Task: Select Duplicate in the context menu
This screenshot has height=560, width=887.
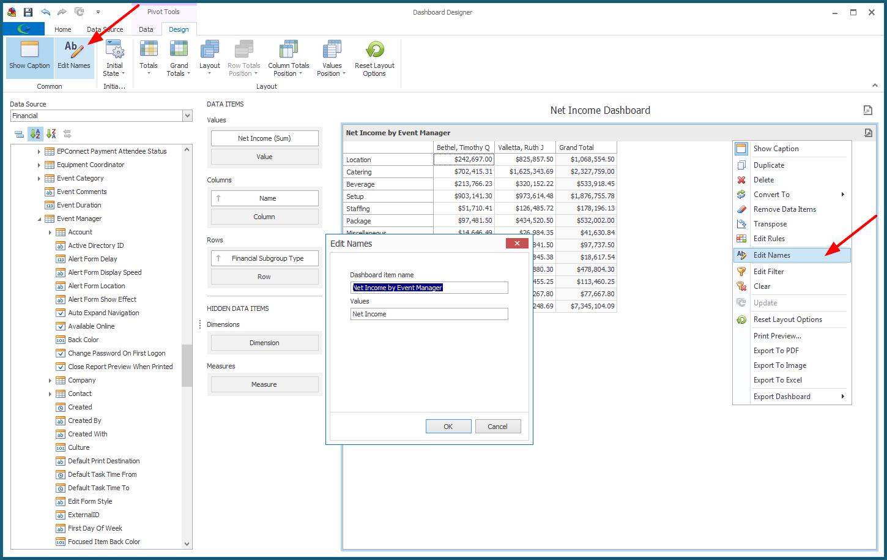Action: (792, 165)
